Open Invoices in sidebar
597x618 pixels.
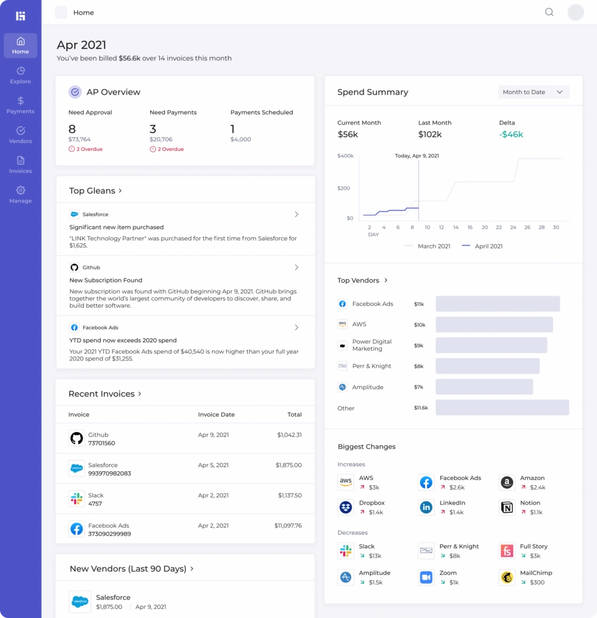pyautogui.click(x=21, y=165)
